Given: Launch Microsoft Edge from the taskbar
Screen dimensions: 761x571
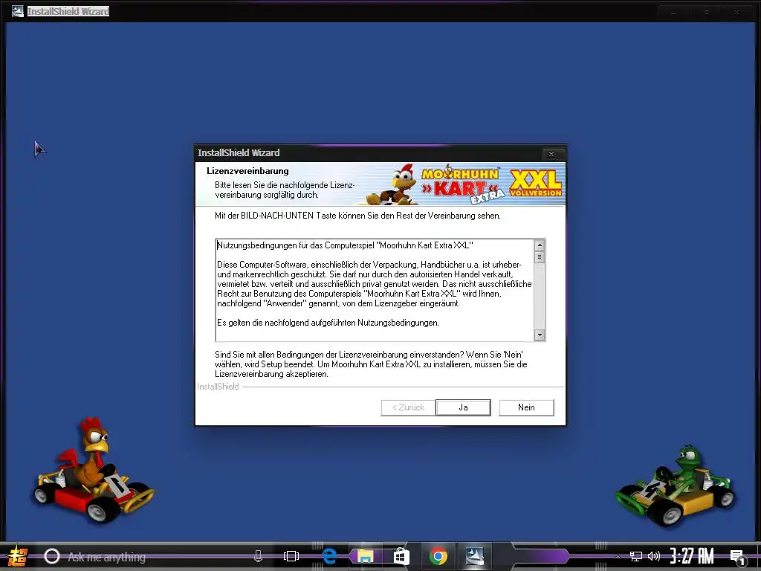Looking at the screenshot, I should 329,556.
